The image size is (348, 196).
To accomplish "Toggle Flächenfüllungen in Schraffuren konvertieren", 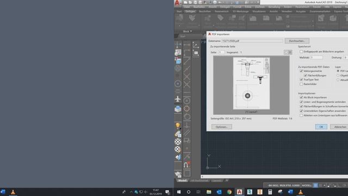I will [x=301, y=107].
